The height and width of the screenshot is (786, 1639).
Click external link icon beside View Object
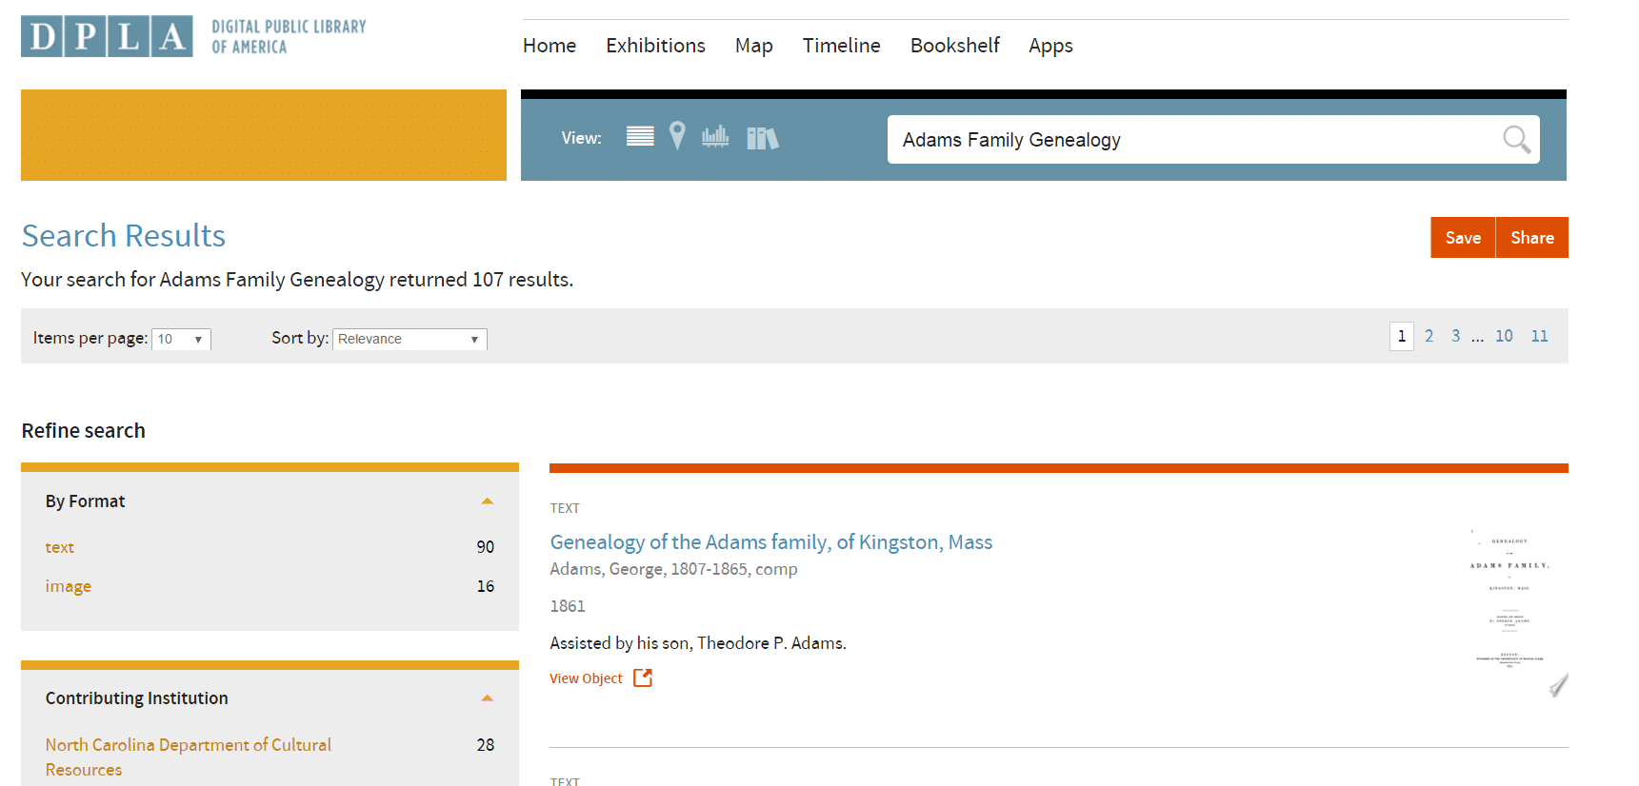(643, 678)
